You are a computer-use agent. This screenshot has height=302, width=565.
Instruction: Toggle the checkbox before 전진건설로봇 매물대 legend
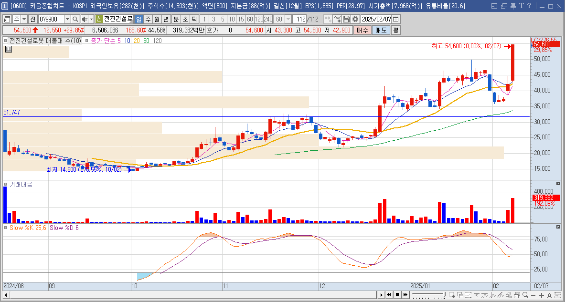coord(6,41)
